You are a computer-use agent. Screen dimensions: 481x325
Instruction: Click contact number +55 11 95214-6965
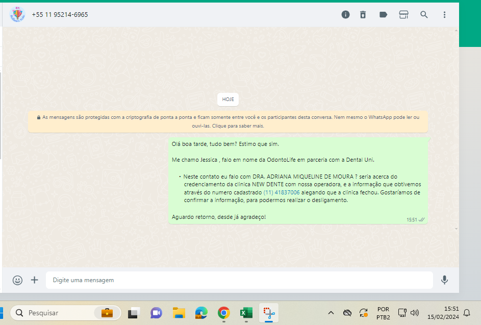click(x=60, y=14)
